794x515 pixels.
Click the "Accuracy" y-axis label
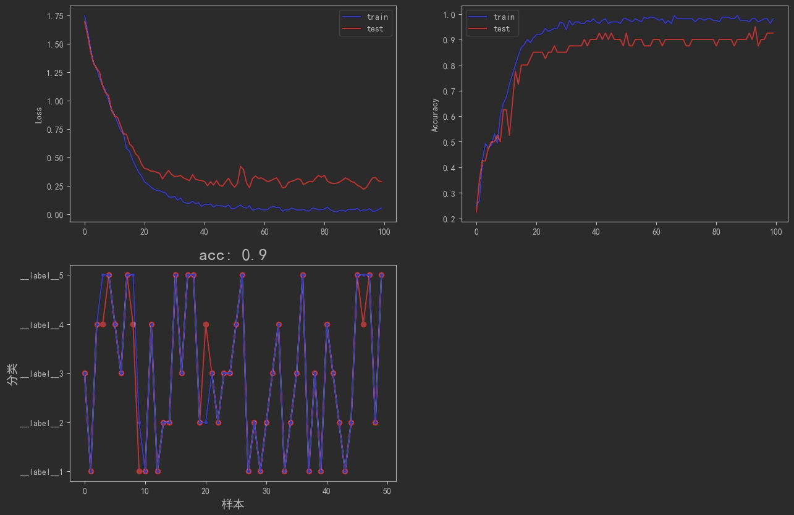coord(435,114)
